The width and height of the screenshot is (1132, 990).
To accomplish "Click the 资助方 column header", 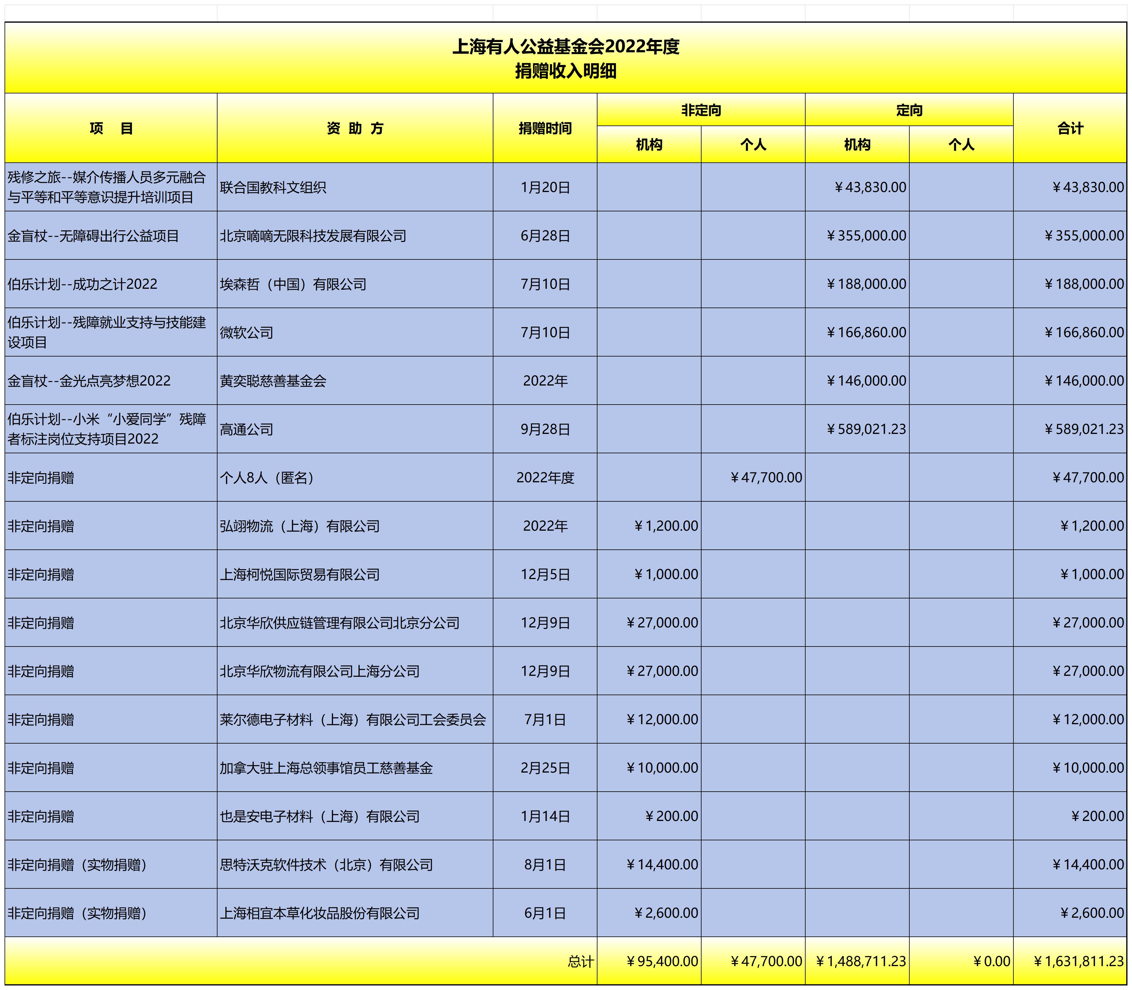I will tap(354, 128).
